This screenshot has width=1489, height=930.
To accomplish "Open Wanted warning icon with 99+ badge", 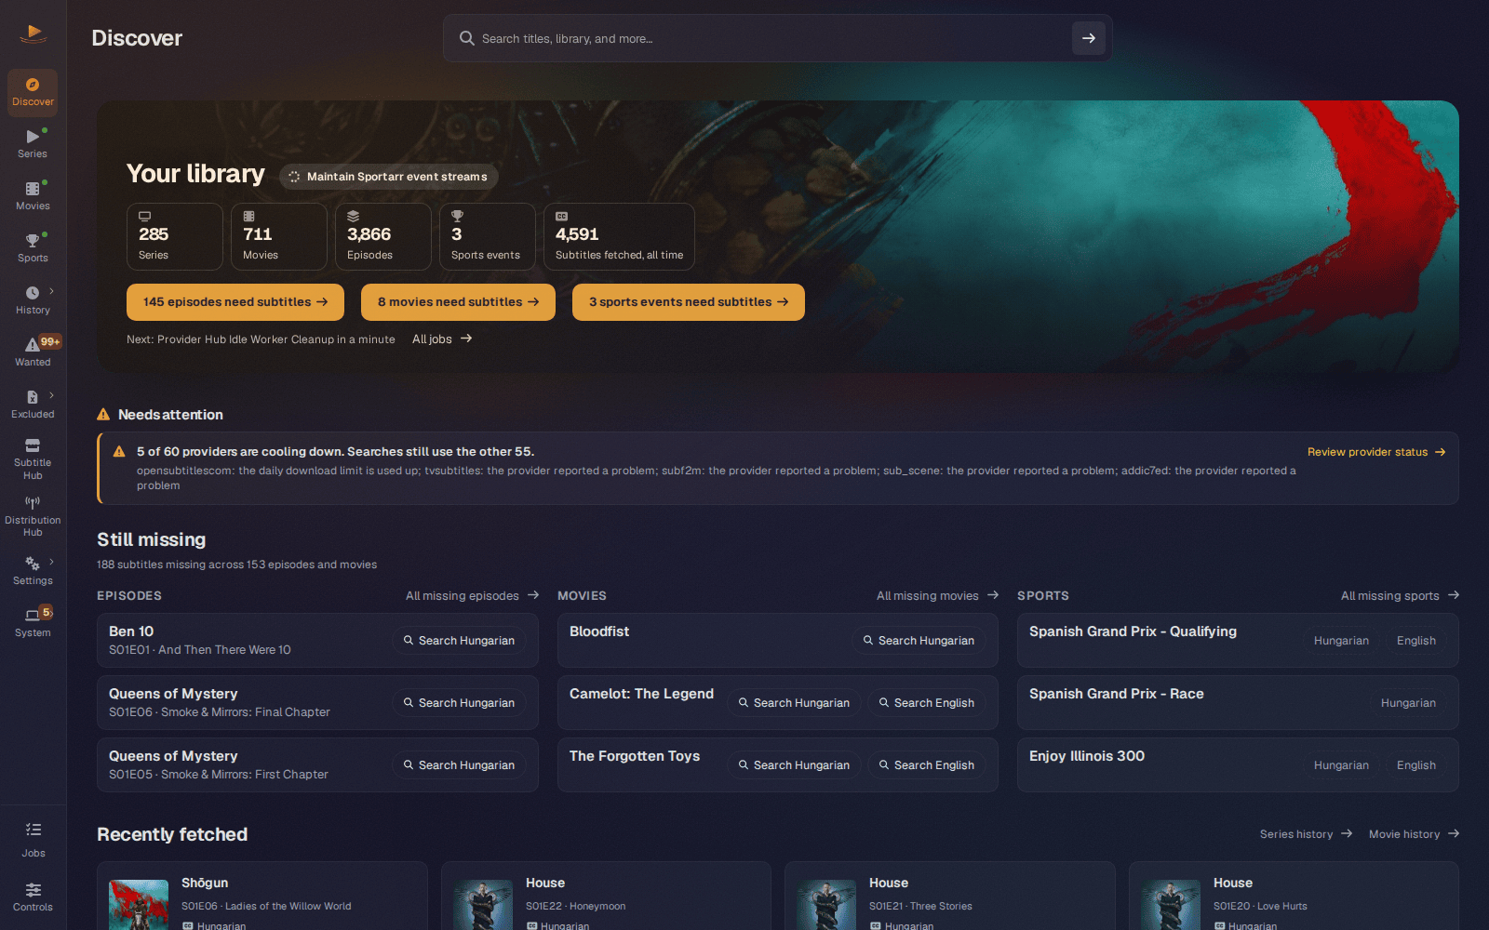I will (x=33, y=345).
